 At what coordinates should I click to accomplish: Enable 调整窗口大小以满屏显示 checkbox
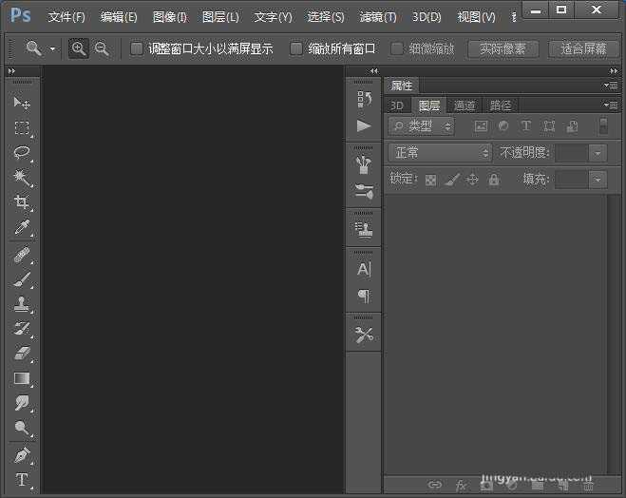coord(137,48)
